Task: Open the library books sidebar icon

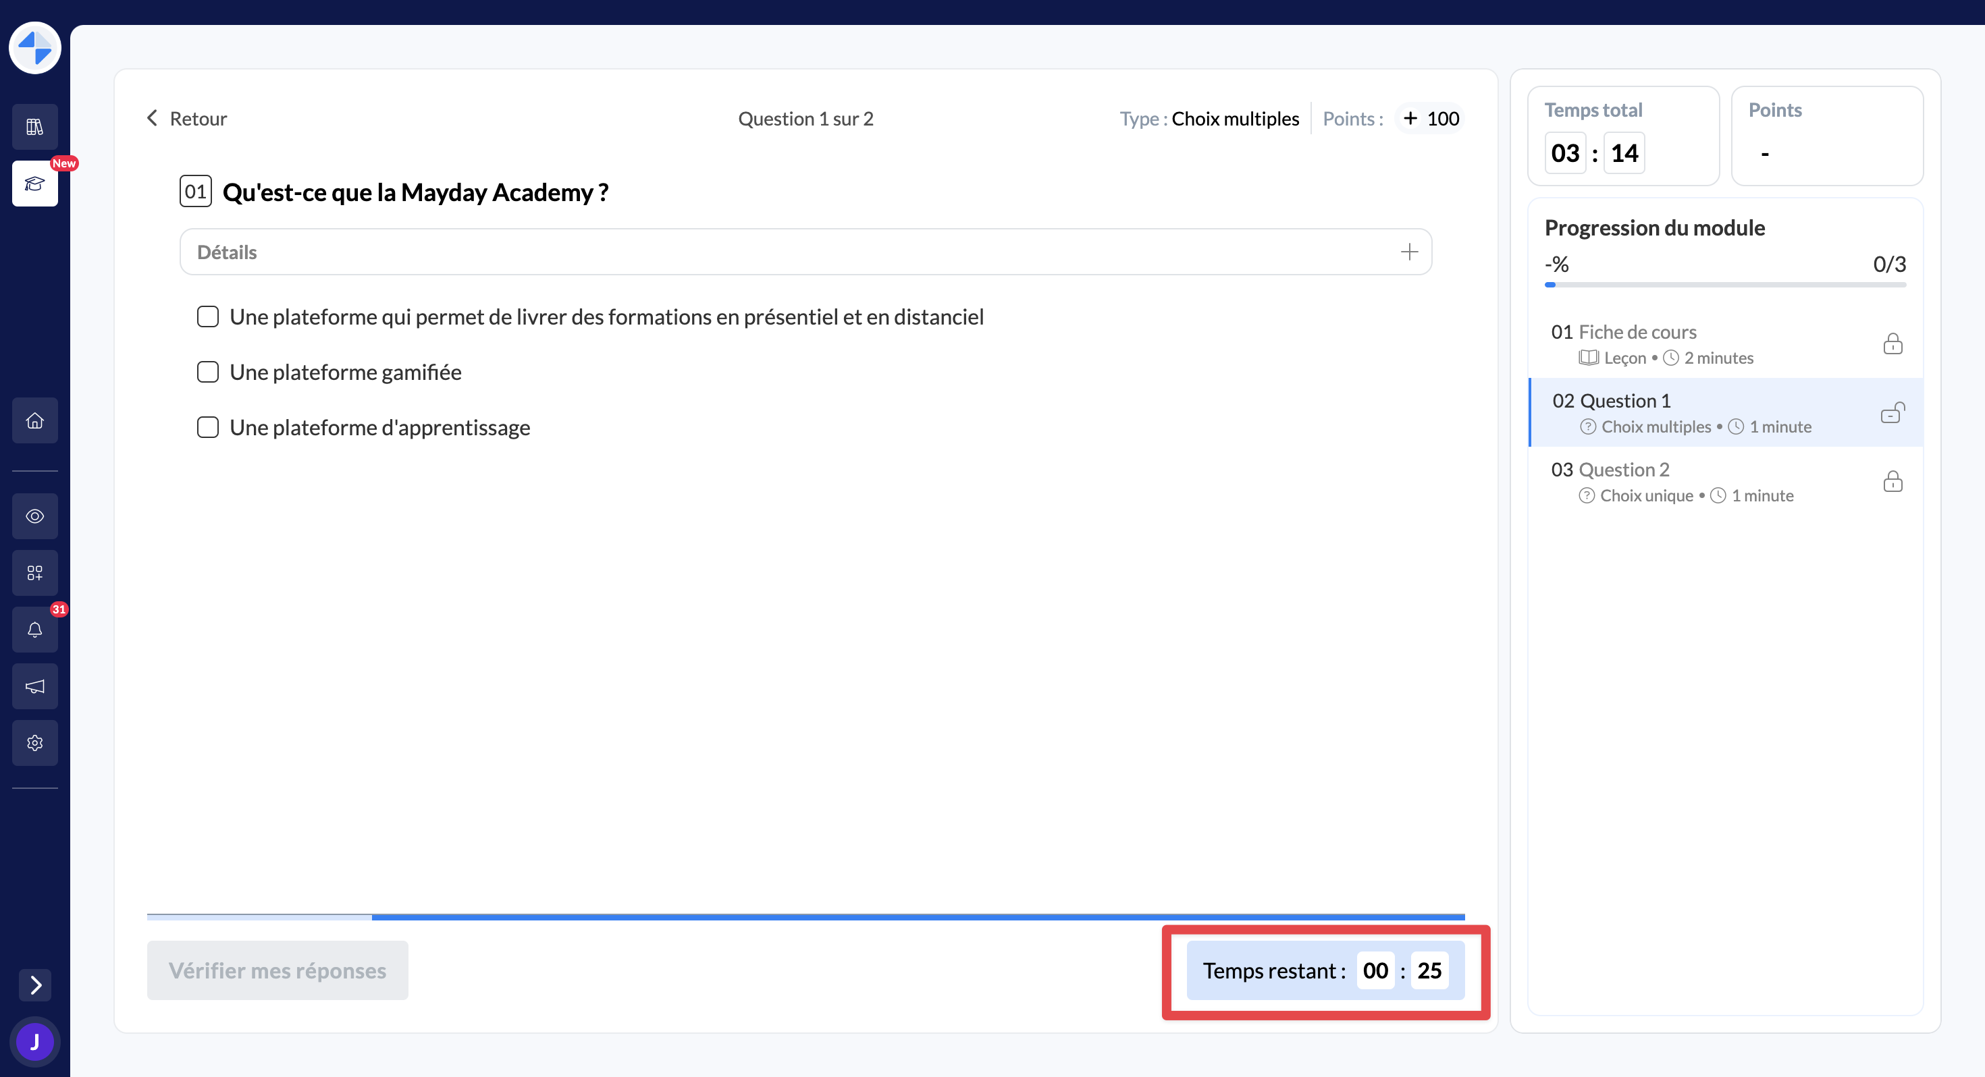Action: coord(34,126)
